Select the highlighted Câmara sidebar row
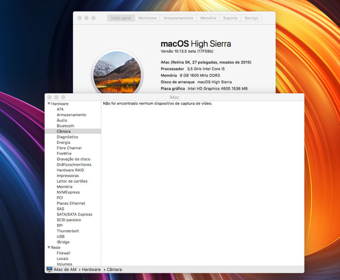Viewport: 340px width, 280px height. (x=73, y=131)
